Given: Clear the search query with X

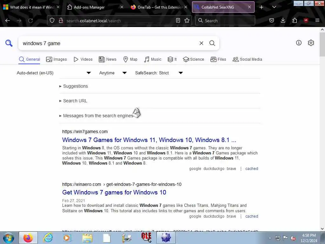Looking at the screenshot, I should pyautogui.click(x=201, y=43).
